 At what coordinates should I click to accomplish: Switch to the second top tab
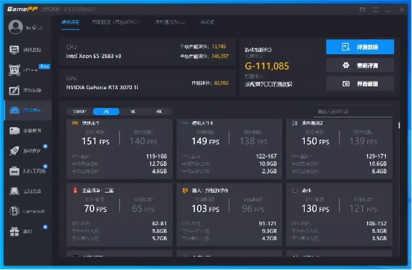116,22
